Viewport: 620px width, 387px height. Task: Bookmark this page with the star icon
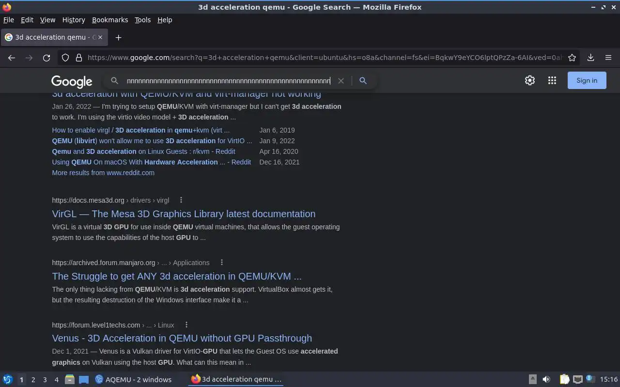pos(572,58)
